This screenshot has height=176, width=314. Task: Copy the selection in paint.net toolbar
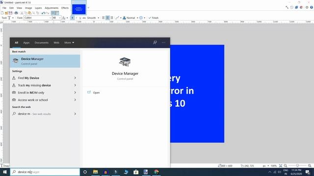pos(26,13)
